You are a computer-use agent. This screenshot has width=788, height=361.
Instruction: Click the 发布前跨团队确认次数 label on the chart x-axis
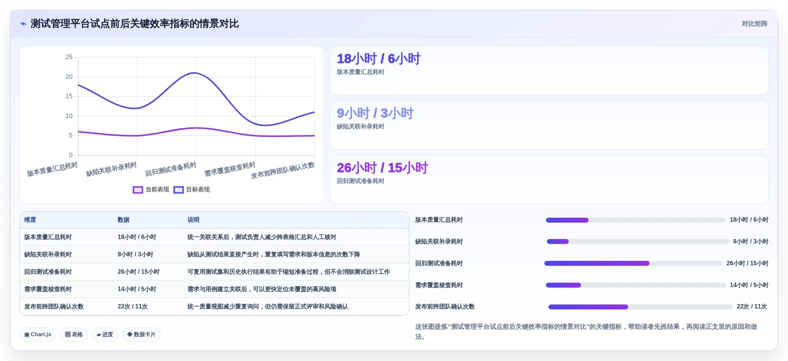click(x=283, y=170)
